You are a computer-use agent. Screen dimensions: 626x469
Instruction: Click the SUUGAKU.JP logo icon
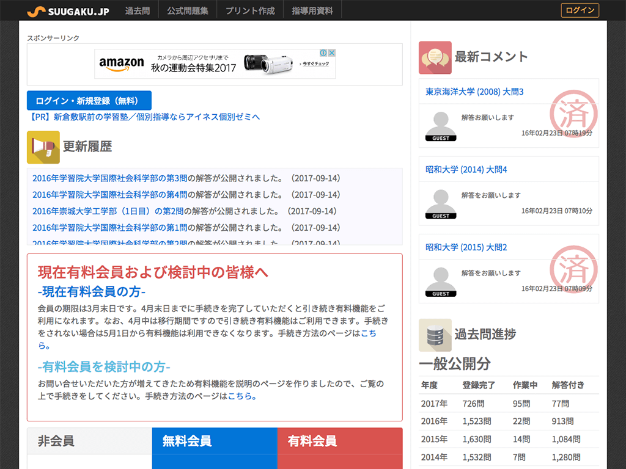click(x=36, y=11)
